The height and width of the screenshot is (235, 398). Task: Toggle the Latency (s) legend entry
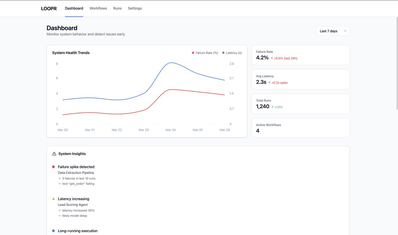232,53
